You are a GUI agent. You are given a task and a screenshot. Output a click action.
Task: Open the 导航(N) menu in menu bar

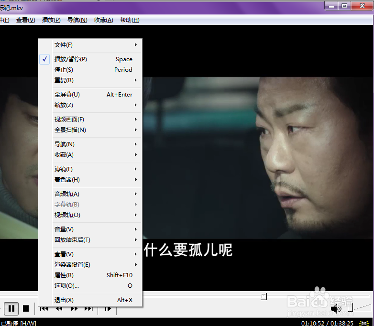[x=77, y=20]
